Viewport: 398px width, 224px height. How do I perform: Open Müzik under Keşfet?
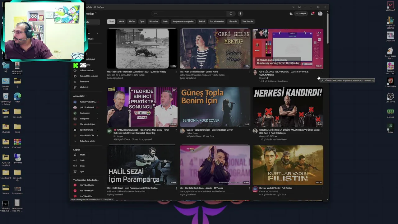86,155
